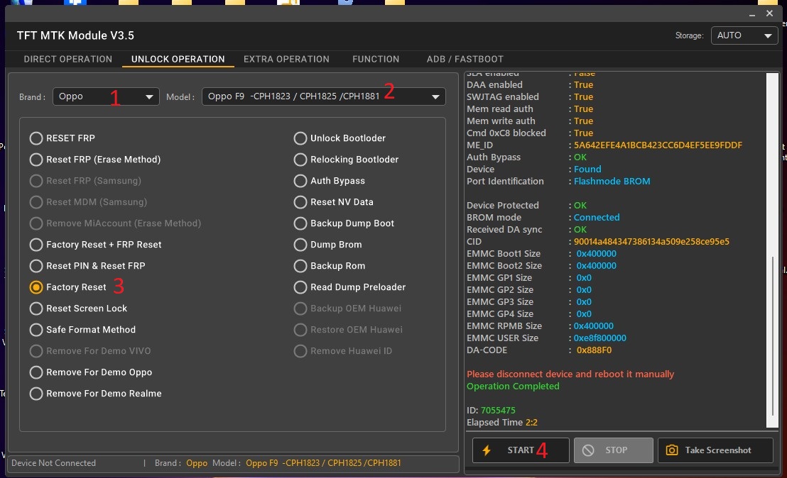Minimize the TFT MTK Module window
The height and width of the screenshot is (478, 787).
click(752, 14)
